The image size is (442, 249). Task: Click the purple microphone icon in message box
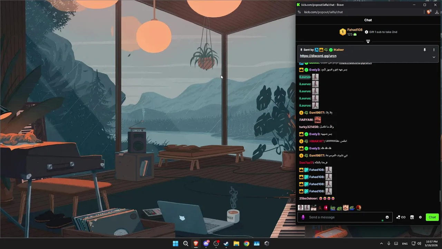tap(303, 217)
